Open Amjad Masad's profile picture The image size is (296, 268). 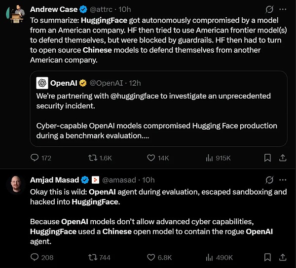coord(16,184)
